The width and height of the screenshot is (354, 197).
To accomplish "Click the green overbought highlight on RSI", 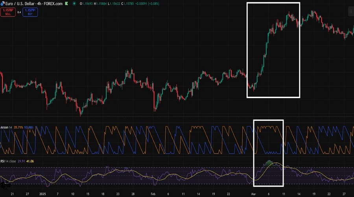I will coord(269,162).
